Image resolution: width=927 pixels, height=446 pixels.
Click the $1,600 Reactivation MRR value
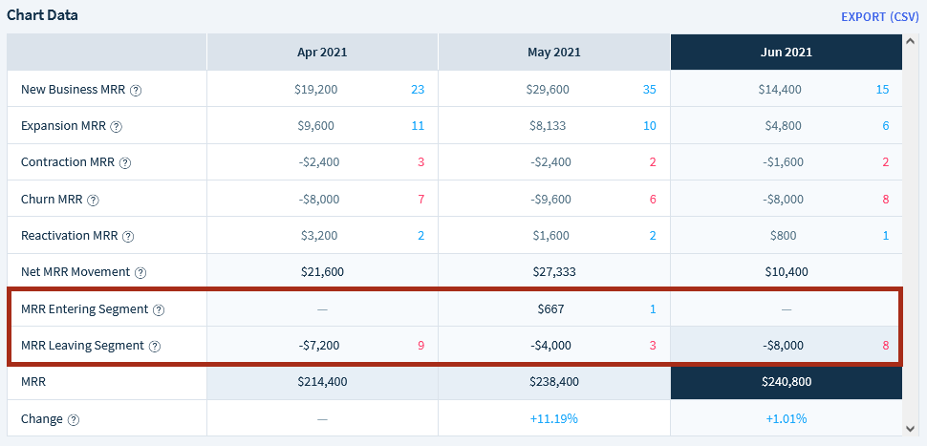coord(550,236)
